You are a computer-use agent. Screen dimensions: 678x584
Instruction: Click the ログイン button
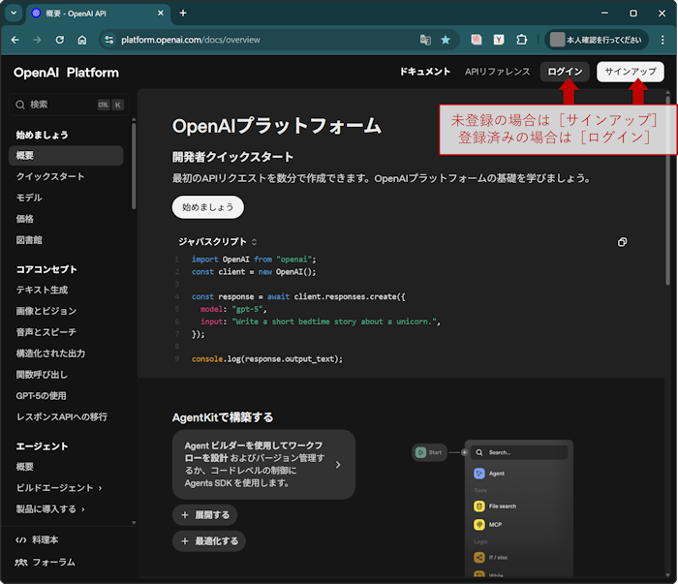(x=565, y=72)
